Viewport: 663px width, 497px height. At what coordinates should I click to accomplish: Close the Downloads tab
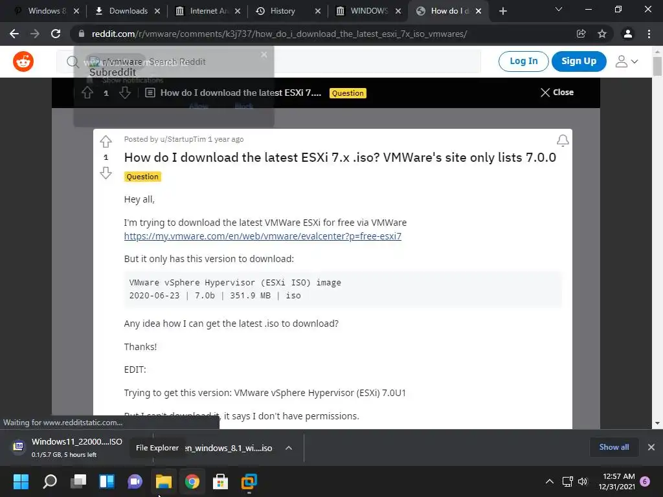click(157, 12)
